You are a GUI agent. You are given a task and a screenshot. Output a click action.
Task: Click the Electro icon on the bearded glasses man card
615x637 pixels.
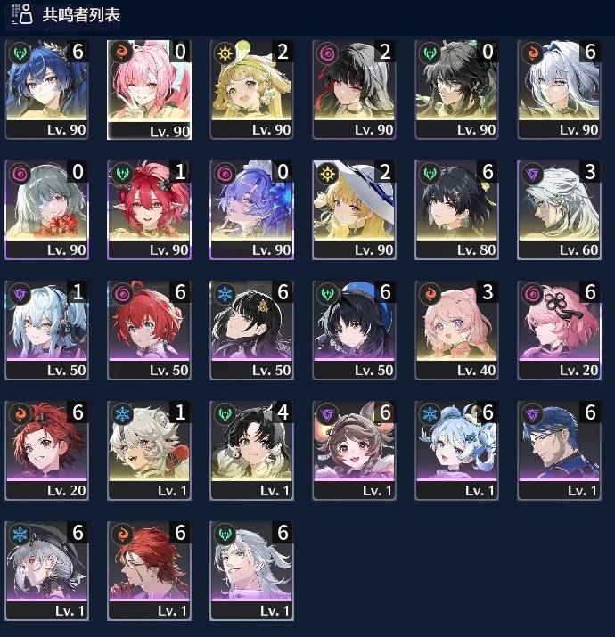(532, 415)
